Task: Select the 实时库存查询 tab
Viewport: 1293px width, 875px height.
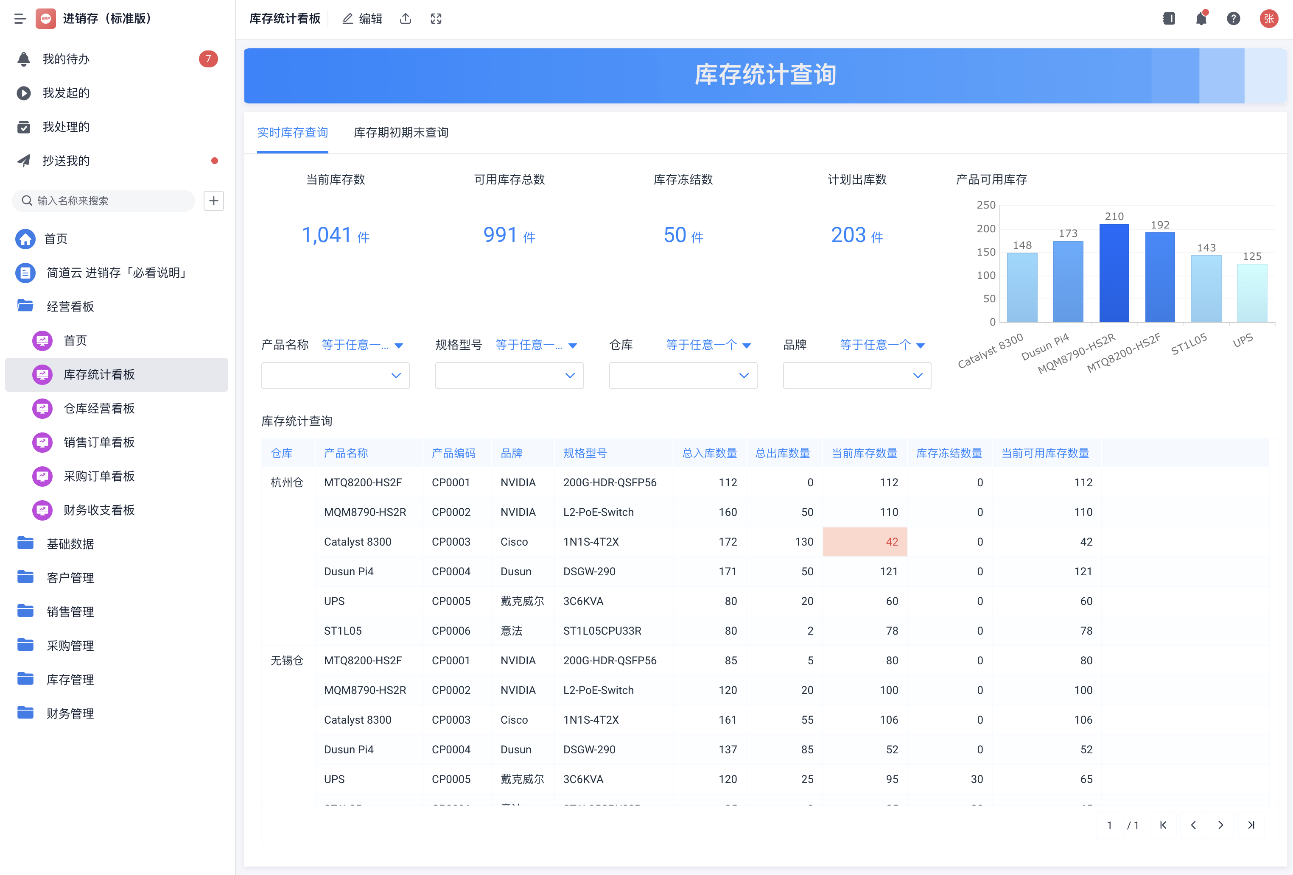Action: (x=293, y=132)
